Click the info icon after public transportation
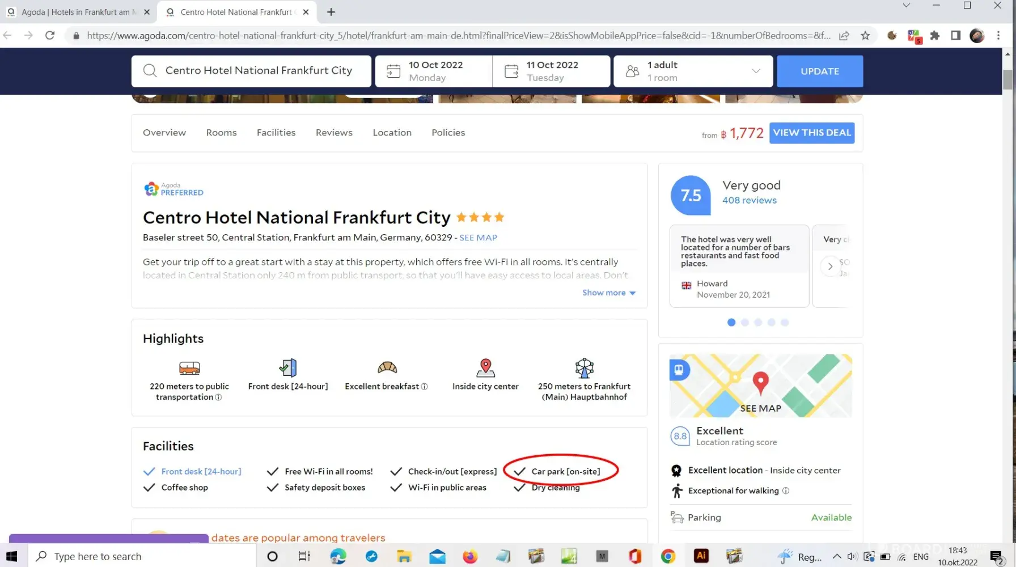This screenshot has height=567, width=1016. click(x=218, y=397)
